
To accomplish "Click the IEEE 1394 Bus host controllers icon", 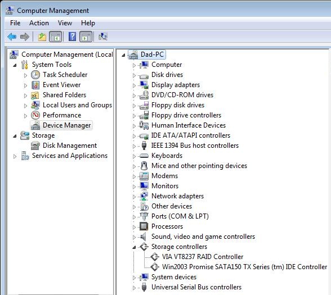I will pyautogui.click(x=144, y=146).
